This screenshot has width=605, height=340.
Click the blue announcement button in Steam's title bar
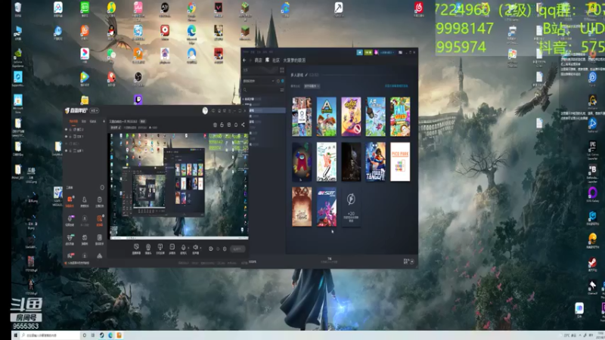pos(360,52)
